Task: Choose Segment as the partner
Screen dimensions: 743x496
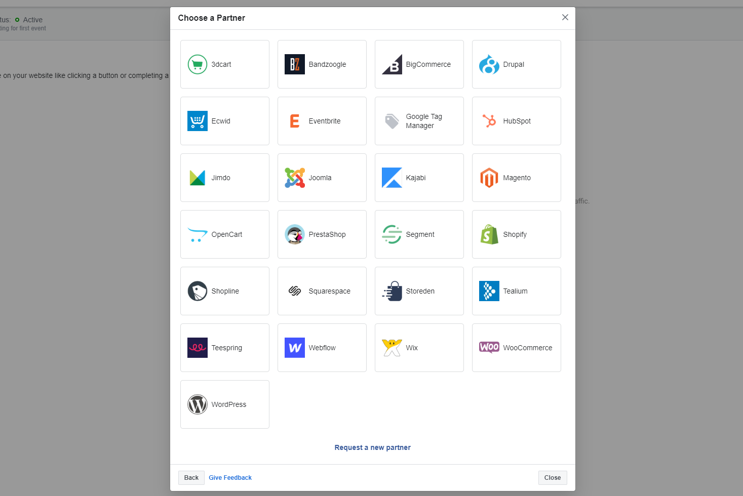Action: point(419,234)
